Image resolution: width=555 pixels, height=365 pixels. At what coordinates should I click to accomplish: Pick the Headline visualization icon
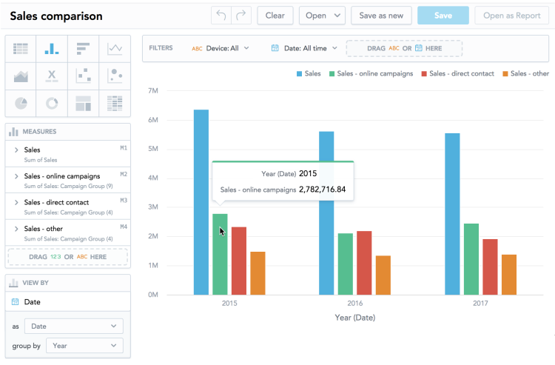(x=52, y=76)
